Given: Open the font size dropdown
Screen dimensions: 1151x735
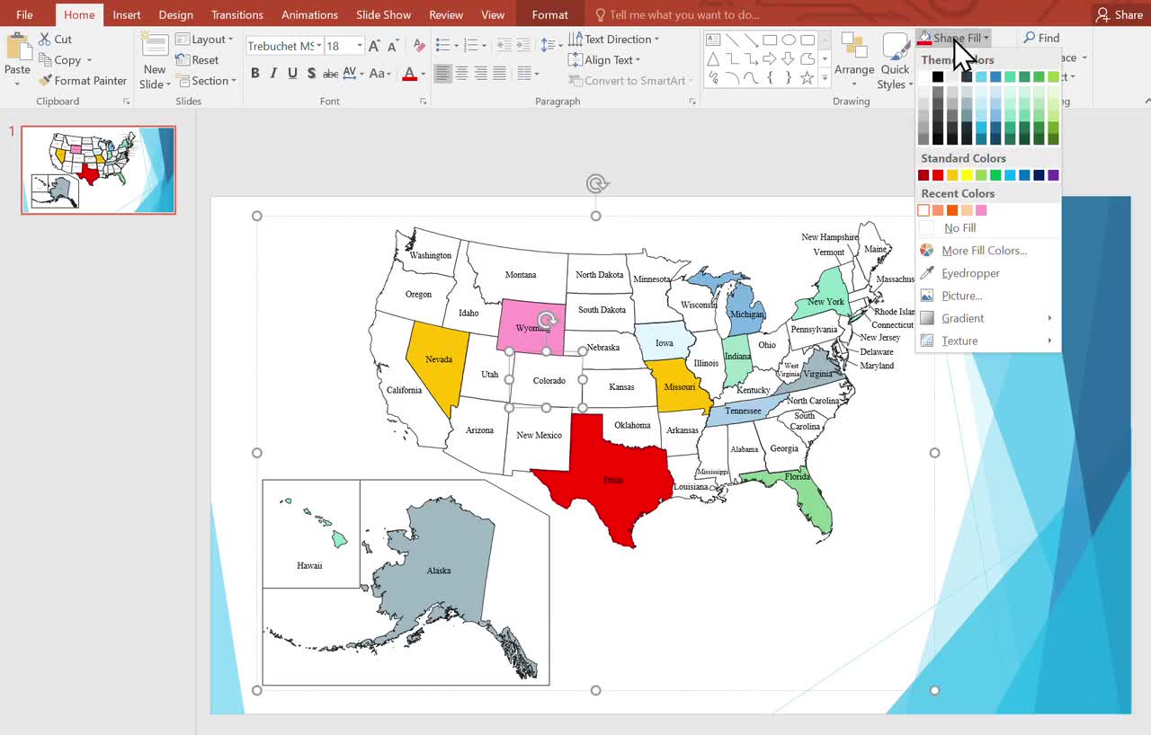Looking at the screenshot, I should coord(358,45).
